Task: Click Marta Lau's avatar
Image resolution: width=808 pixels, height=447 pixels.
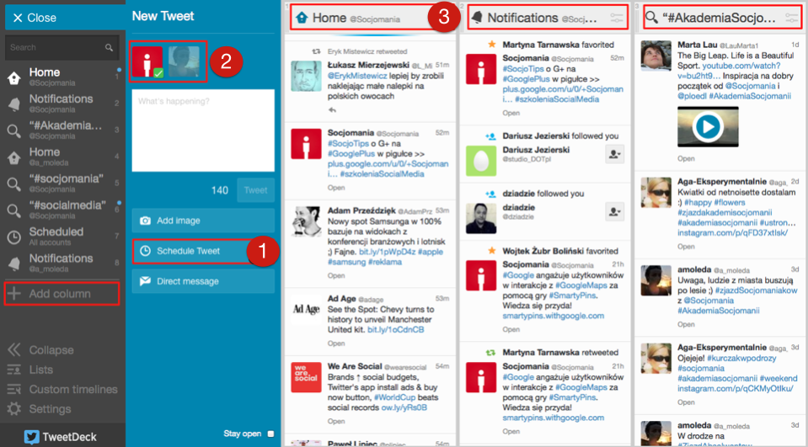Action: click(x=656, y=56)
